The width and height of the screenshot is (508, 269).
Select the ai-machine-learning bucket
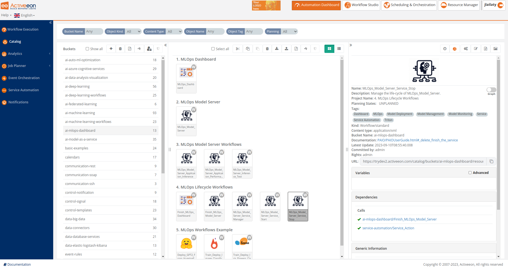111,113
